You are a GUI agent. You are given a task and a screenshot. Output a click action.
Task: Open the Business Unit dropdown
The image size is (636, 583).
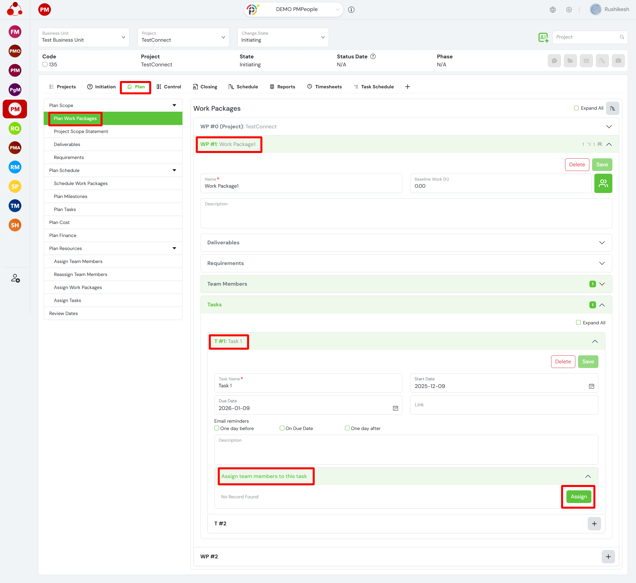click(x=84, y=37)
